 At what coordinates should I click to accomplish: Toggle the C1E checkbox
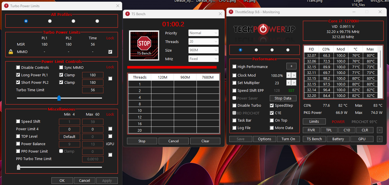[x=272, y=113]
